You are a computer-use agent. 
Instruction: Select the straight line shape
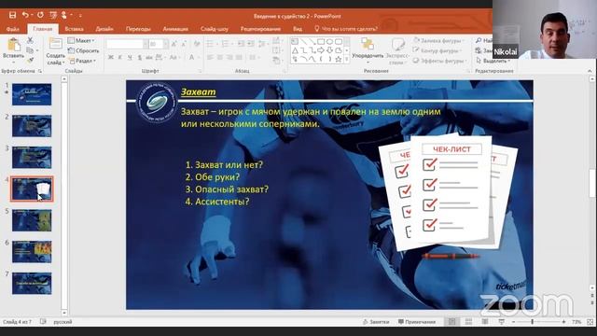pyautogui.click(x=303, y=41)
